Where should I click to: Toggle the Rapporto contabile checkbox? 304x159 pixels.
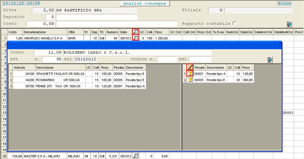[235, 23]
